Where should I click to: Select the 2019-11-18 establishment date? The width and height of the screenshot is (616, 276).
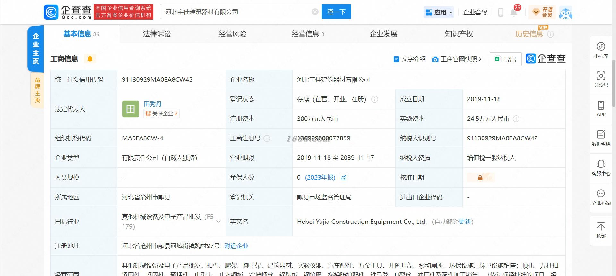pos(484,99)
